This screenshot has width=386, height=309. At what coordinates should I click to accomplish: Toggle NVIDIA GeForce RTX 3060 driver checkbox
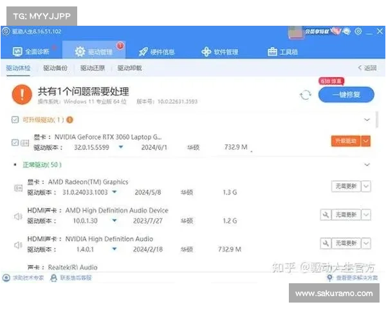pos(15,142)
